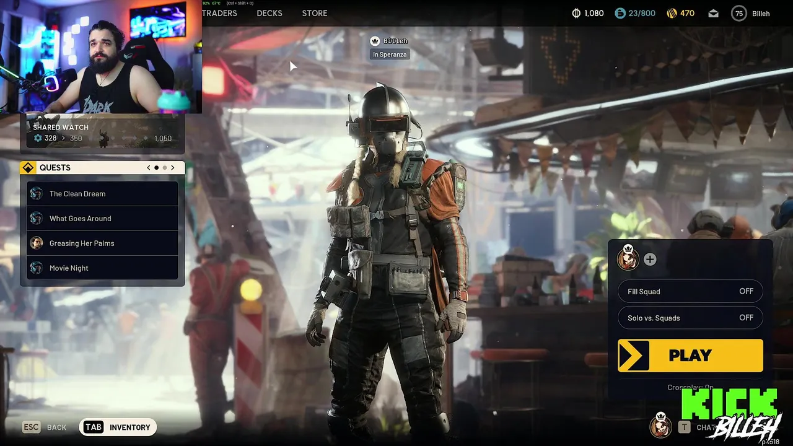
Task: Select the second quests page dot
Action: click(165, 168)
